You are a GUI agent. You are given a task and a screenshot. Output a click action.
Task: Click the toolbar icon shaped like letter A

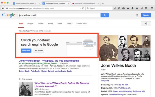click(128, 8)
